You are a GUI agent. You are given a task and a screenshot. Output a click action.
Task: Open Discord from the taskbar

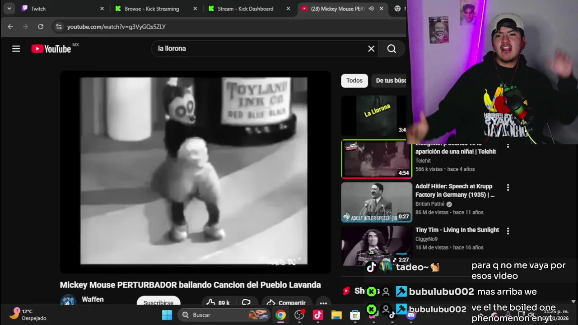click(411, 315)
